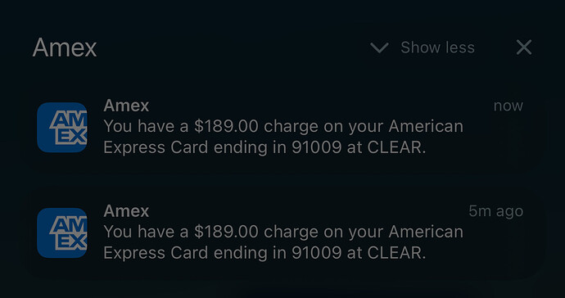
Task: Tap the Amex app icon in the 5m ago notification
Action: 62,233
